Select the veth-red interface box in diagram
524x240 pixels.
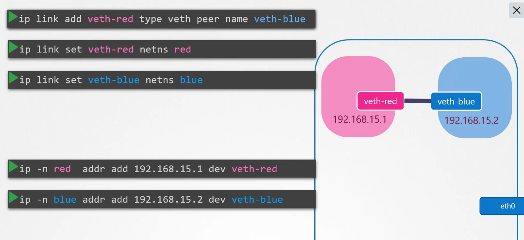click(380, 101)
